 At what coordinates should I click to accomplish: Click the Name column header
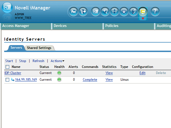[x=16, y=67]
